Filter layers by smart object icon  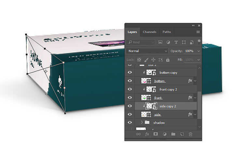(192, 42)
